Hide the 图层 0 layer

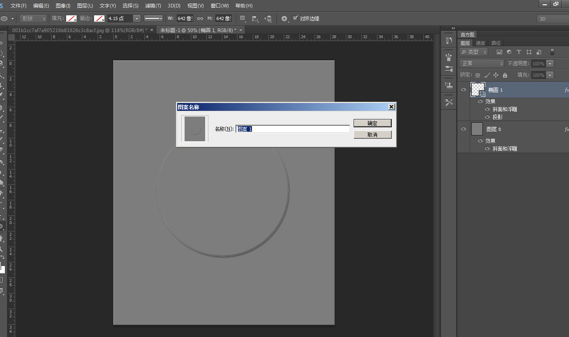click(x=464, y=129)
